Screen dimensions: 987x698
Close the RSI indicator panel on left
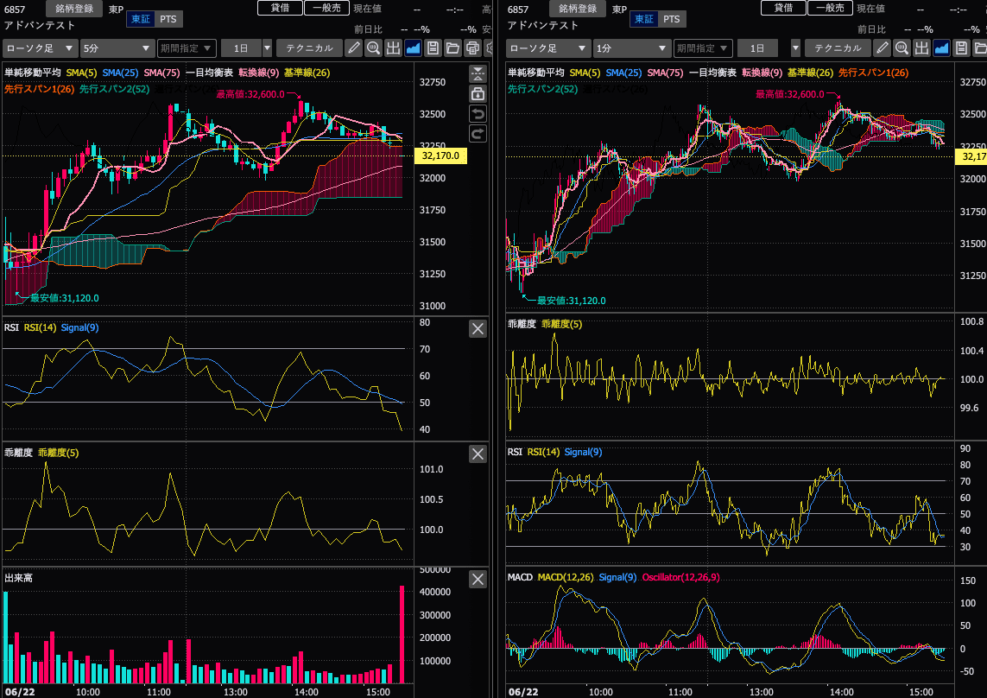(478, 329)
